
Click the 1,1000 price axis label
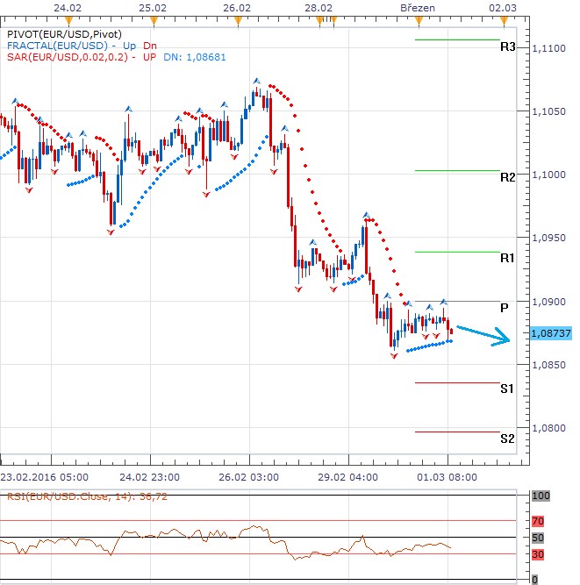(x=550, y=175)
